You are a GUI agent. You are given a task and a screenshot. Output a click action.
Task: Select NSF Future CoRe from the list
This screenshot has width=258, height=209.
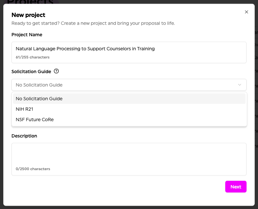[35, 120]
